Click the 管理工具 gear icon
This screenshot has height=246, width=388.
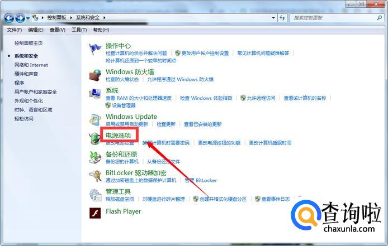[x=95, y=195]
